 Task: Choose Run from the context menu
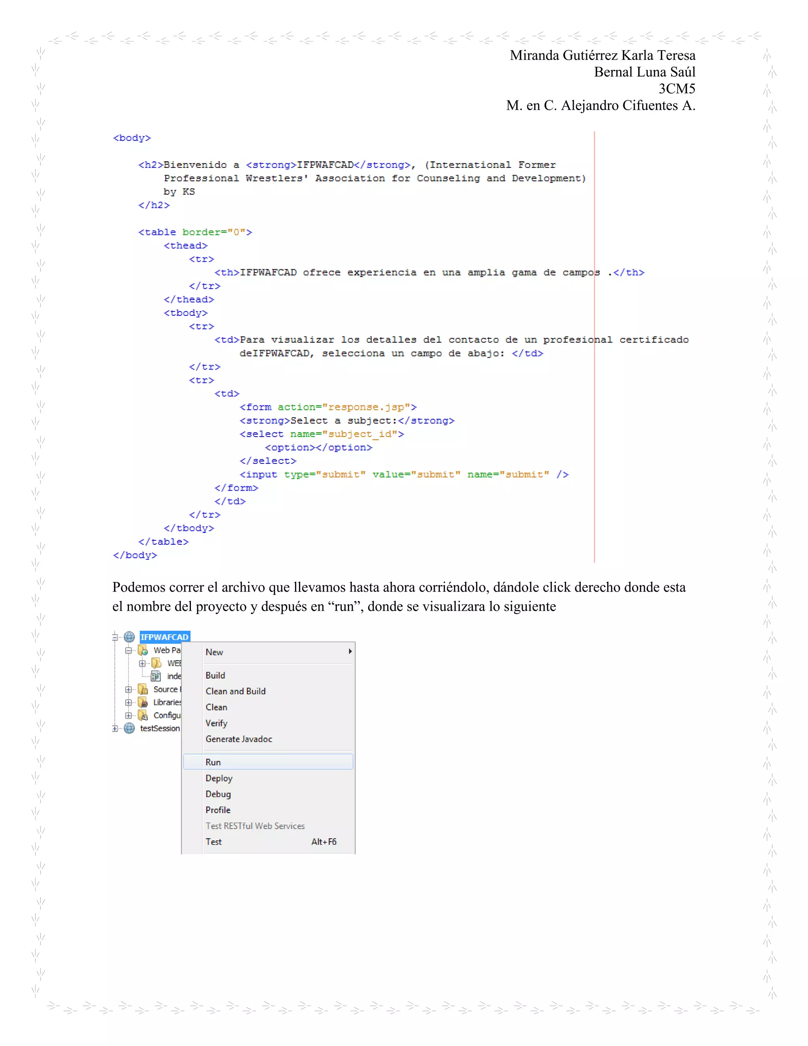[x=213, y=762]
